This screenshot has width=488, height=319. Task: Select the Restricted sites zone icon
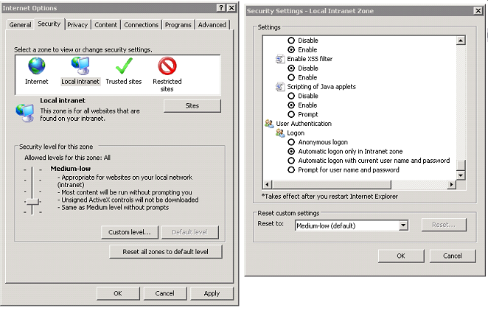167,66
